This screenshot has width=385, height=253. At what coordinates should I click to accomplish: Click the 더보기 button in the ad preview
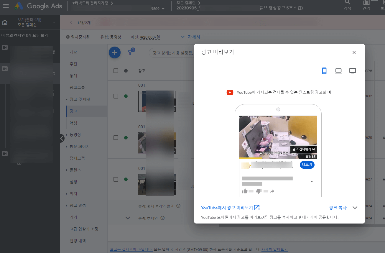(307, 165)
